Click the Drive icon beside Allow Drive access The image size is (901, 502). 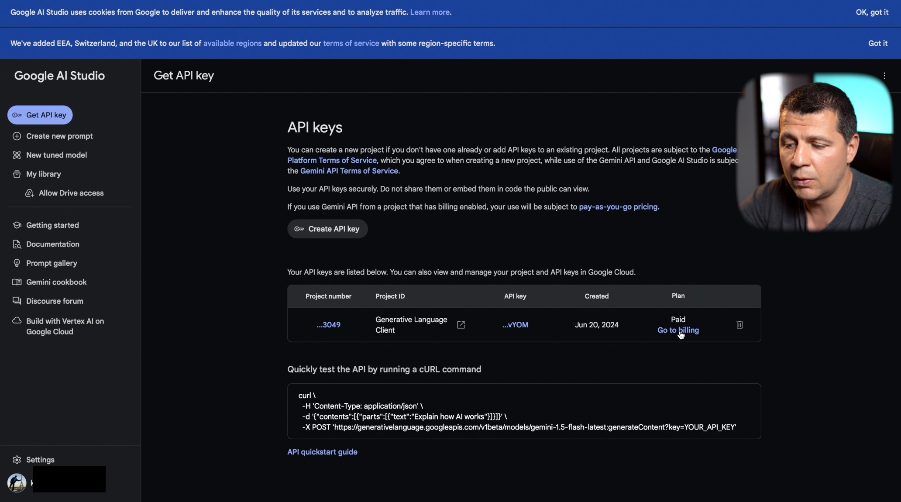(x=29, y=193)
